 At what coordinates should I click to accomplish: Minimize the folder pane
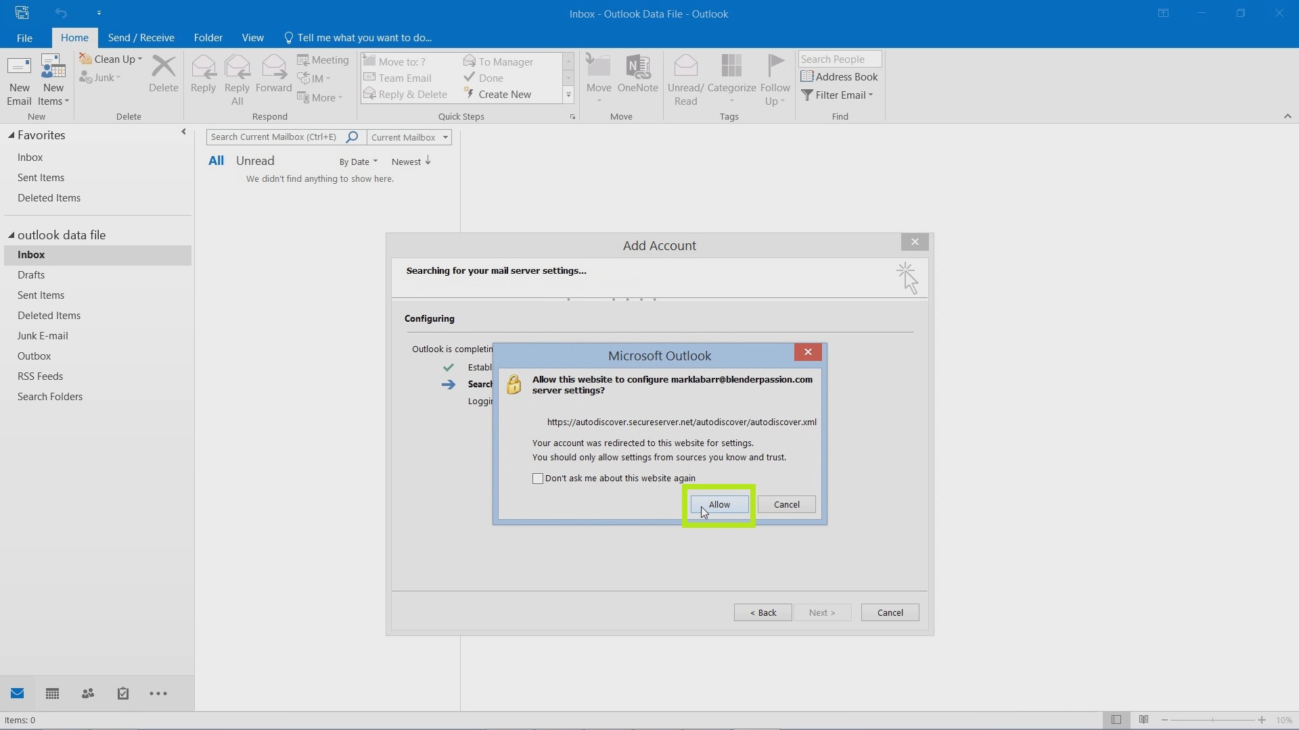click(x=183, y=132)
